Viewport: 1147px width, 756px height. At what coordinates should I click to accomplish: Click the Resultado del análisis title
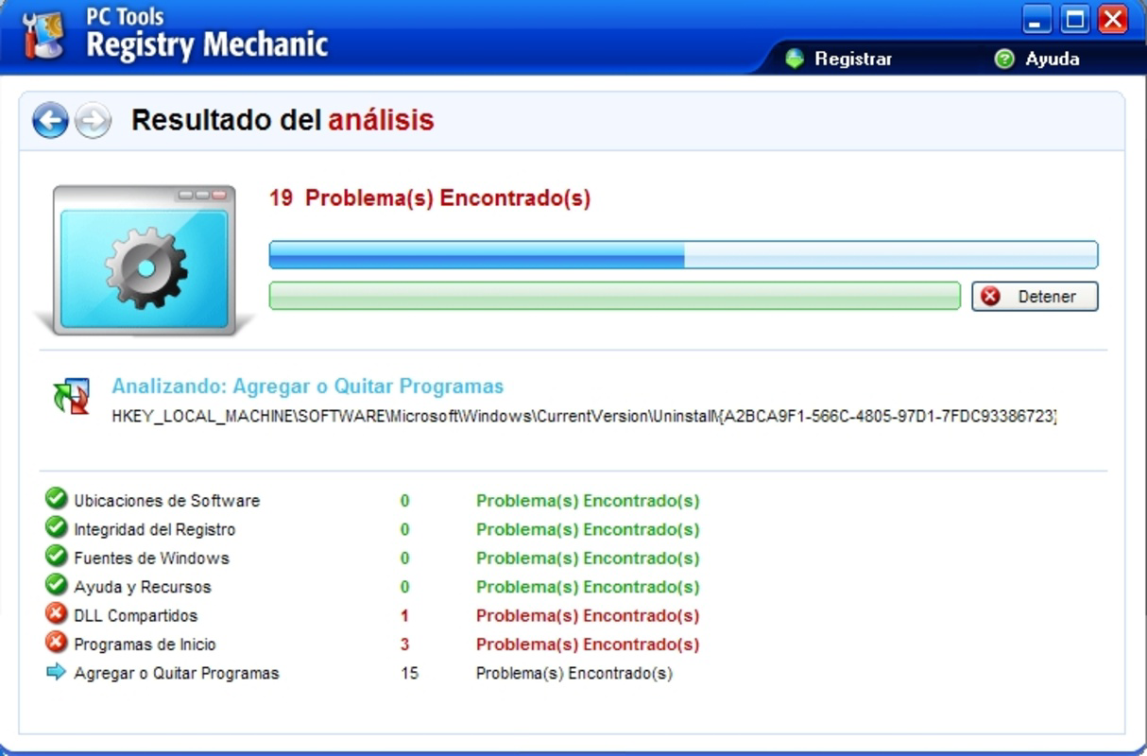point(282,120)
